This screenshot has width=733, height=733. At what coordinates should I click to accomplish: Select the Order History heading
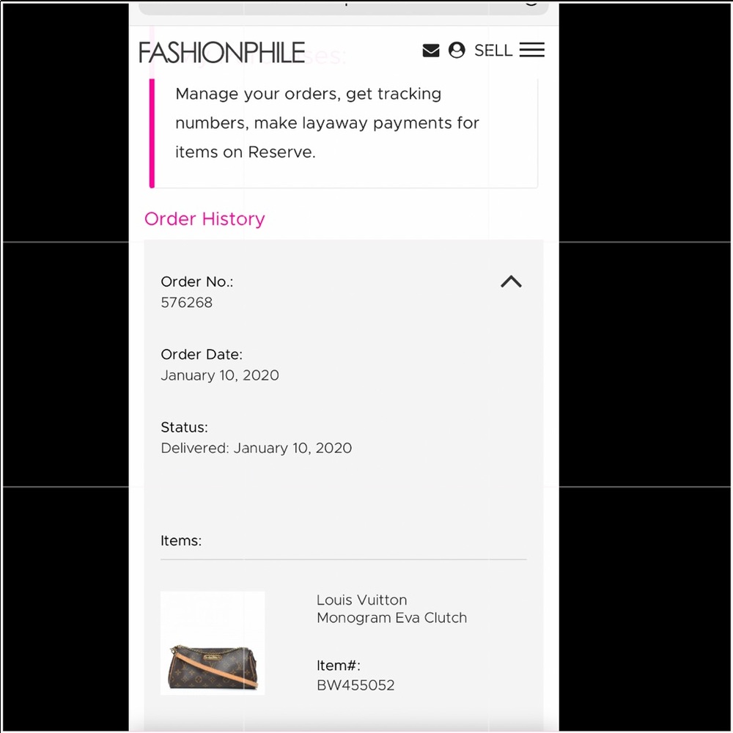point(205,218)
